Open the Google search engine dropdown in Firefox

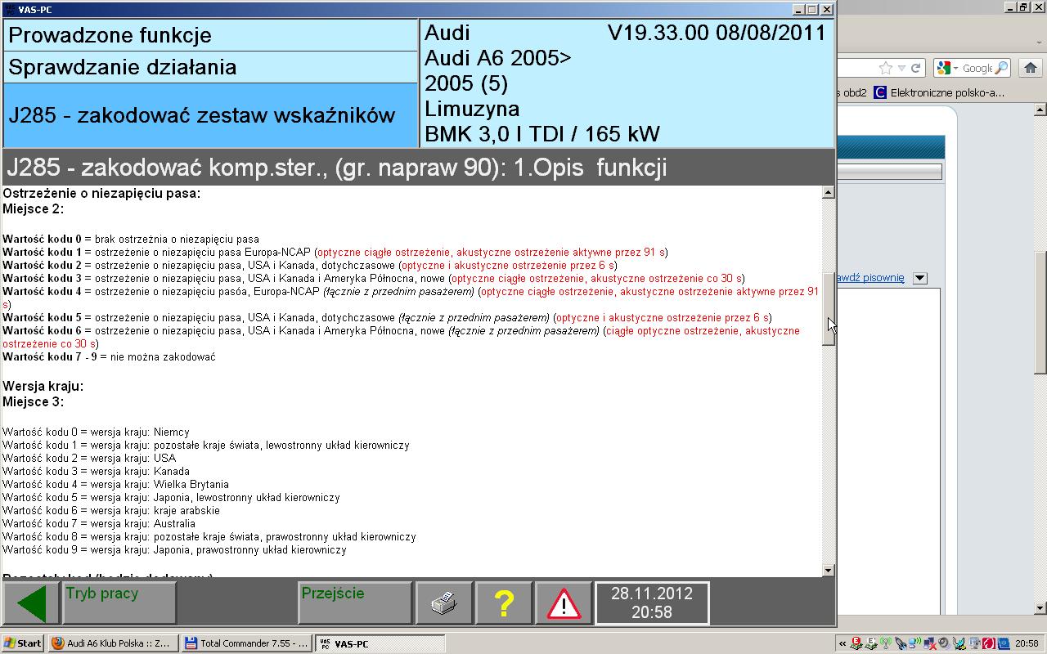coord(948,69)
